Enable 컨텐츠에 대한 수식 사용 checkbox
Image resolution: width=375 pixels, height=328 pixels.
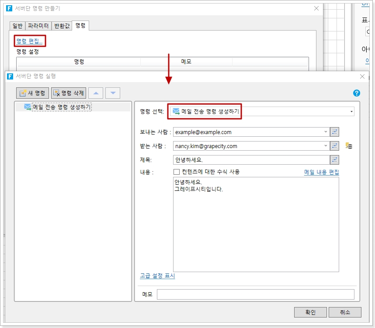click(x=177, y=172)
